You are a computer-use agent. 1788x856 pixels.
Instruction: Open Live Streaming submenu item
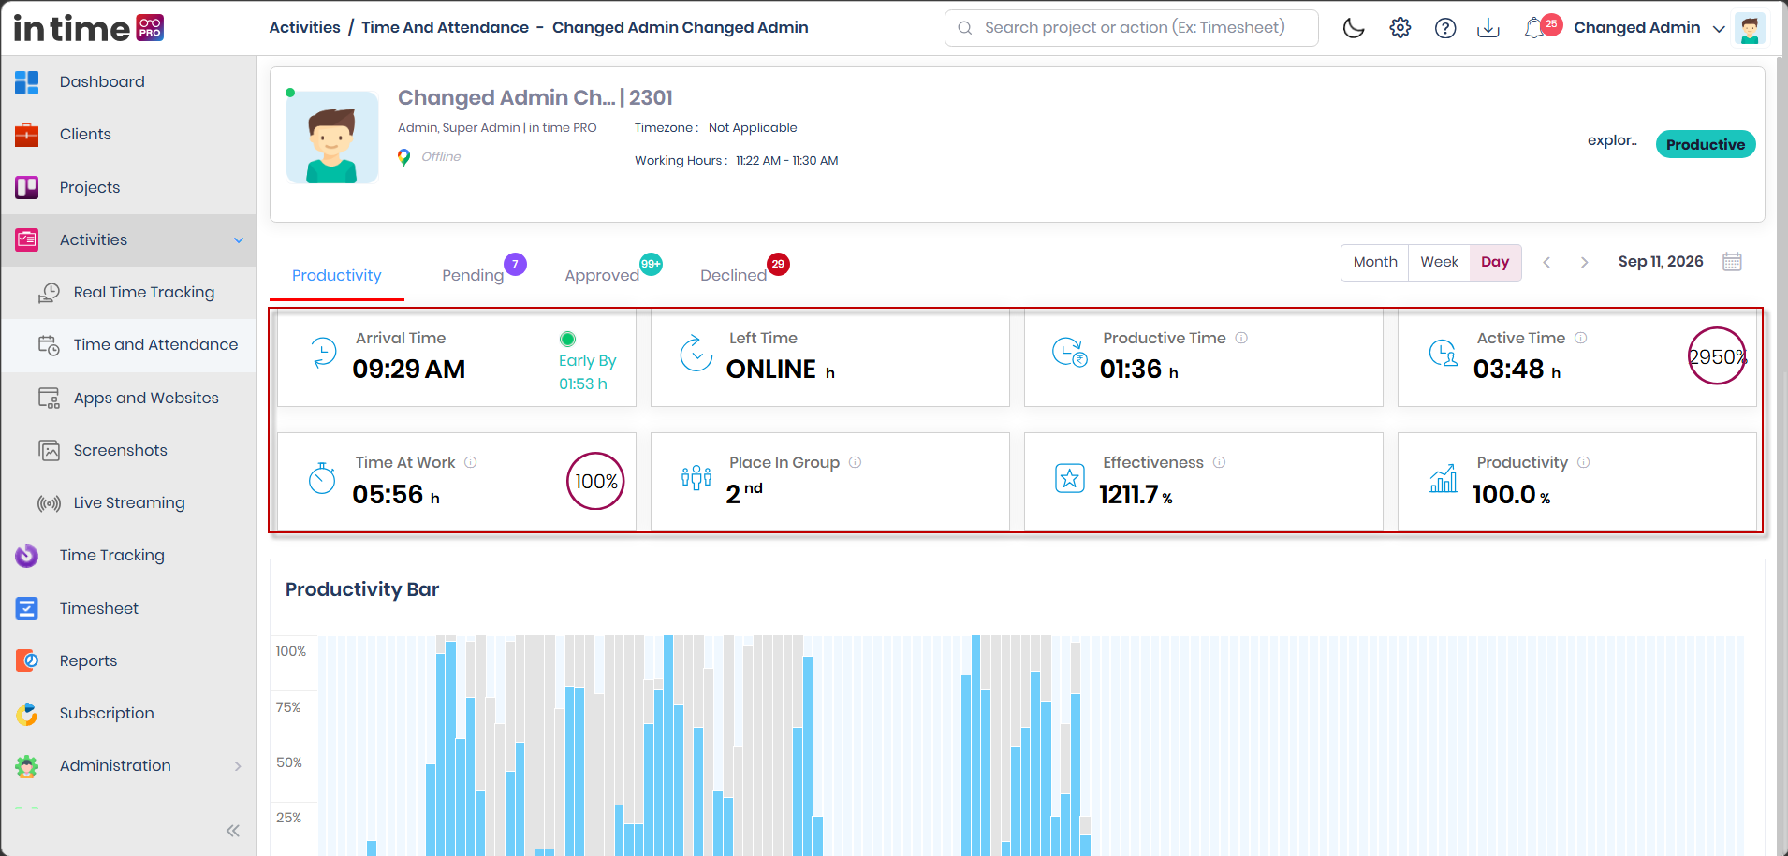(128, 503)
